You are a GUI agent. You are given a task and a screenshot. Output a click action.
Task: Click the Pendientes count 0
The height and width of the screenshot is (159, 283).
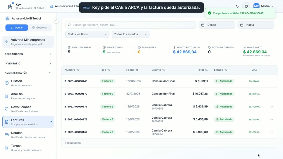pyautogui.click(x=139, y=52)
